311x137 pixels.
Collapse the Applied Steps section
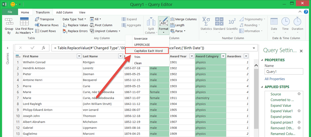click(x=261, y=87)
